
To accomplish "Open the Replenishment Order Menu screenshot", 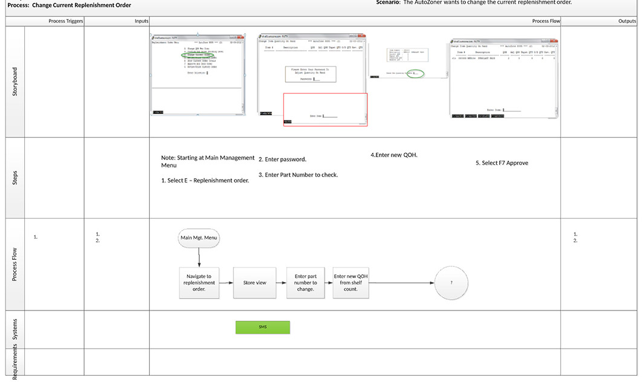I will tap(198, 74).
